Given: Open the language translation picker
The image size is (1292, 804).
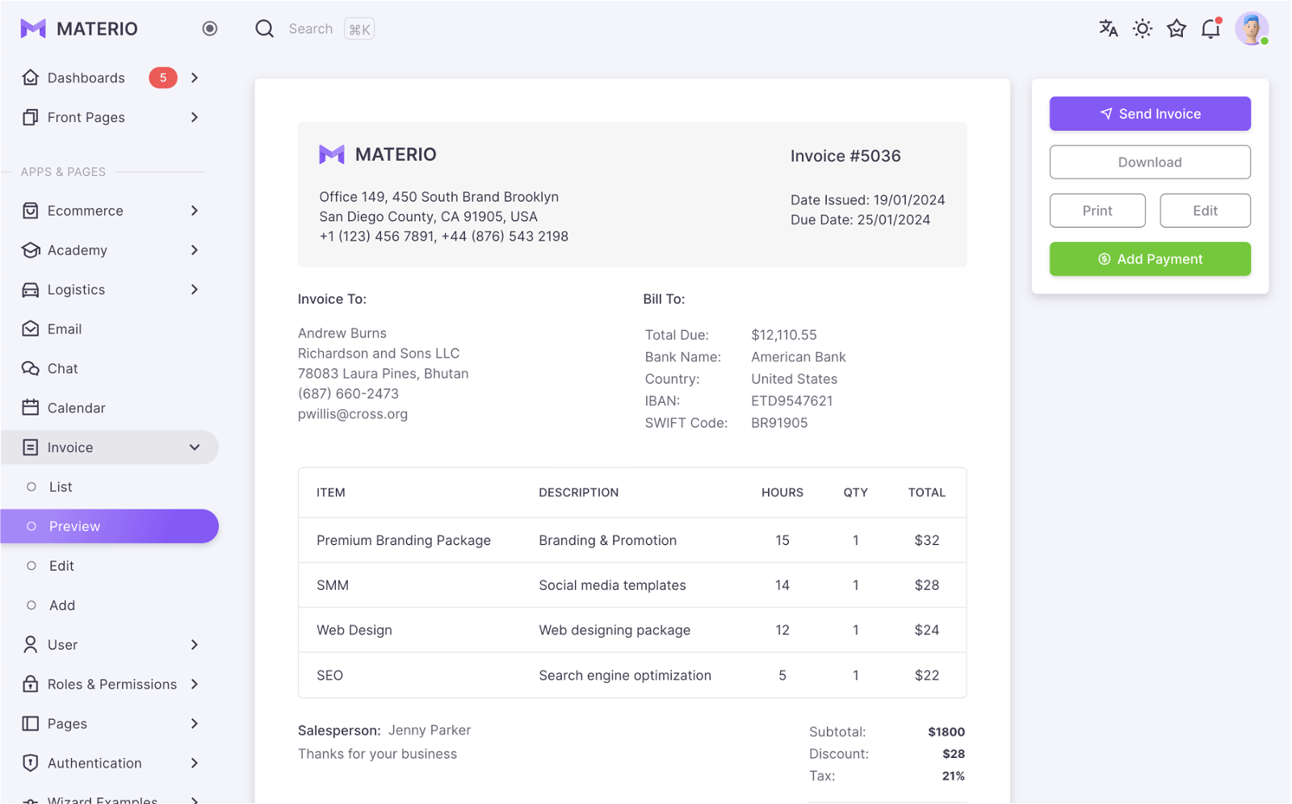Looking at the screenshot, I should pyautogui.click(x=1108, y=28).
